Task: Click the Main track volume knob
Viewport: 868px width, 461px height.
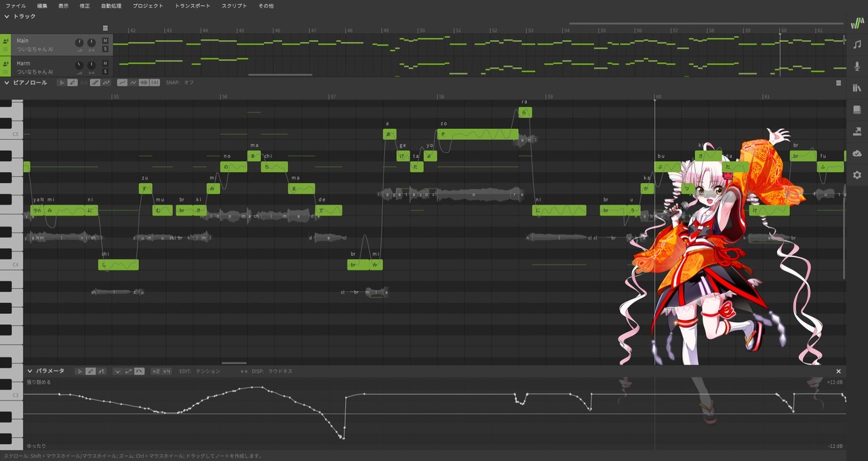Action: [79, 43]
